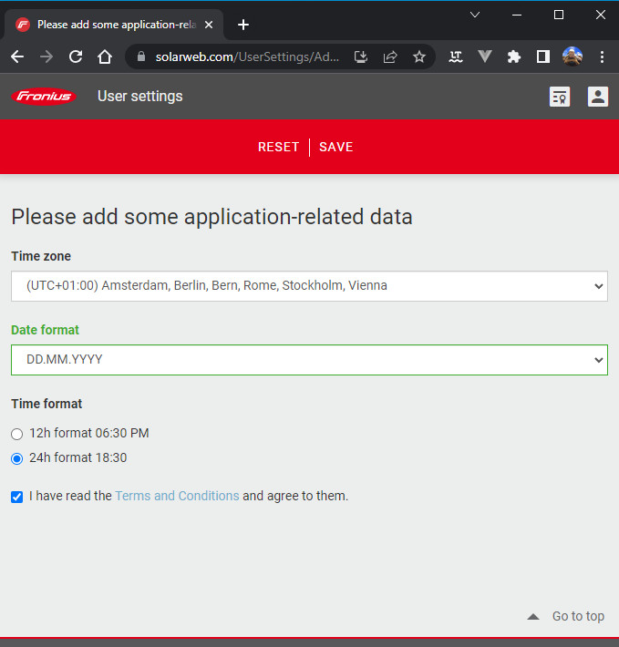This screenshot has height=647, width=619.
Task: Open the browser extensions puzzle icon
Action: click(514, 56)
